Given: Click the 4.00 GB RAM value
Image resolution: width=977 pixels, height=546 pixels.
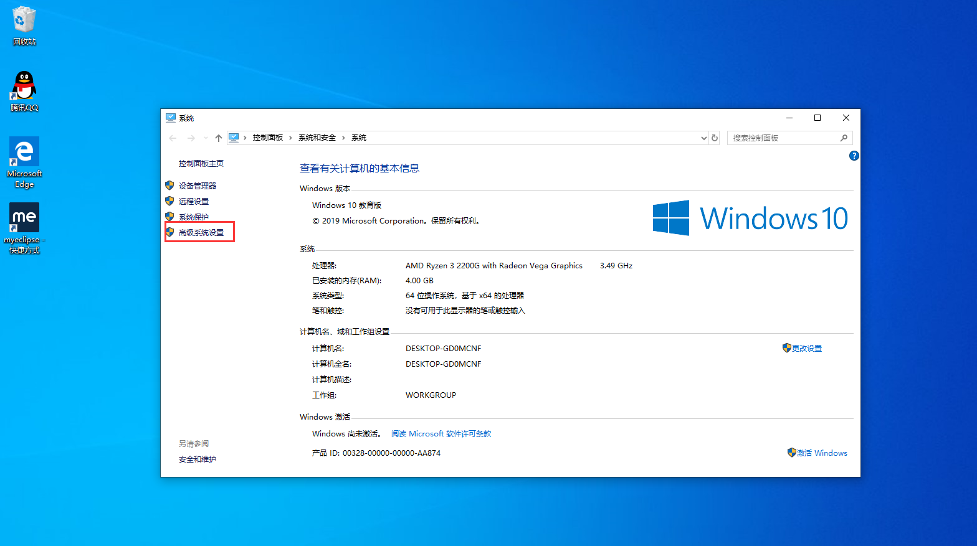Looking at the screenshot, I should point(419,281).
